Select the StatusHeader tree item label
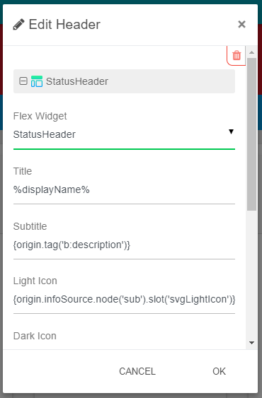Screen dimensions: 262x398 (x=77, y=81)
